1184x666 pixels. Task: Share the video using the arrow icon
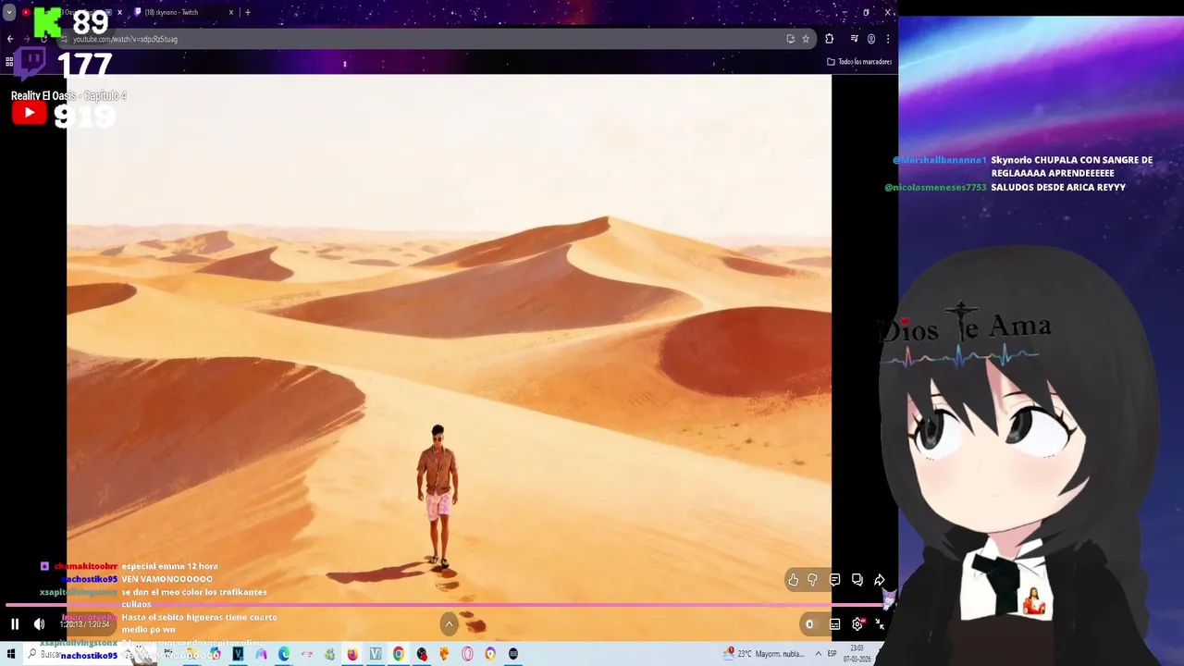coord(880,580)
